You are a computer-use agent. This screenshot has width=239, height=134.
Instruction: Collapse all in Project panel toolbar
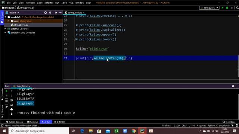(x=50, y=13)
